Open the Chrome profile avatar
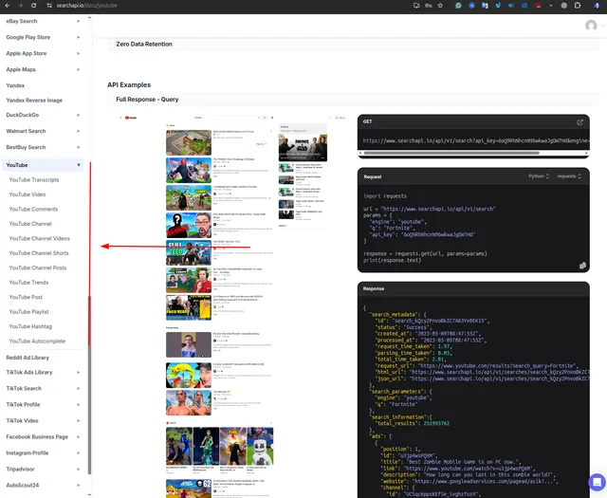 click(x=597, y=6)
